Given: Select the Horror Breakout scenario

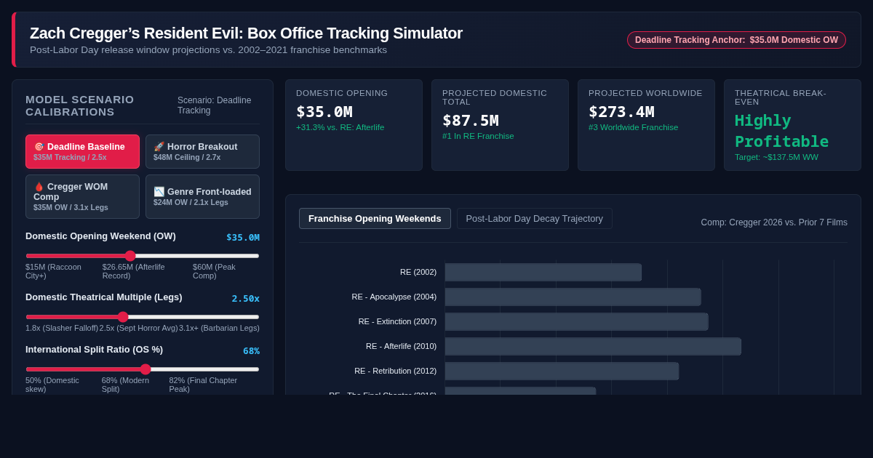Looking at the screenshot, I should click(x=202, y=151).
